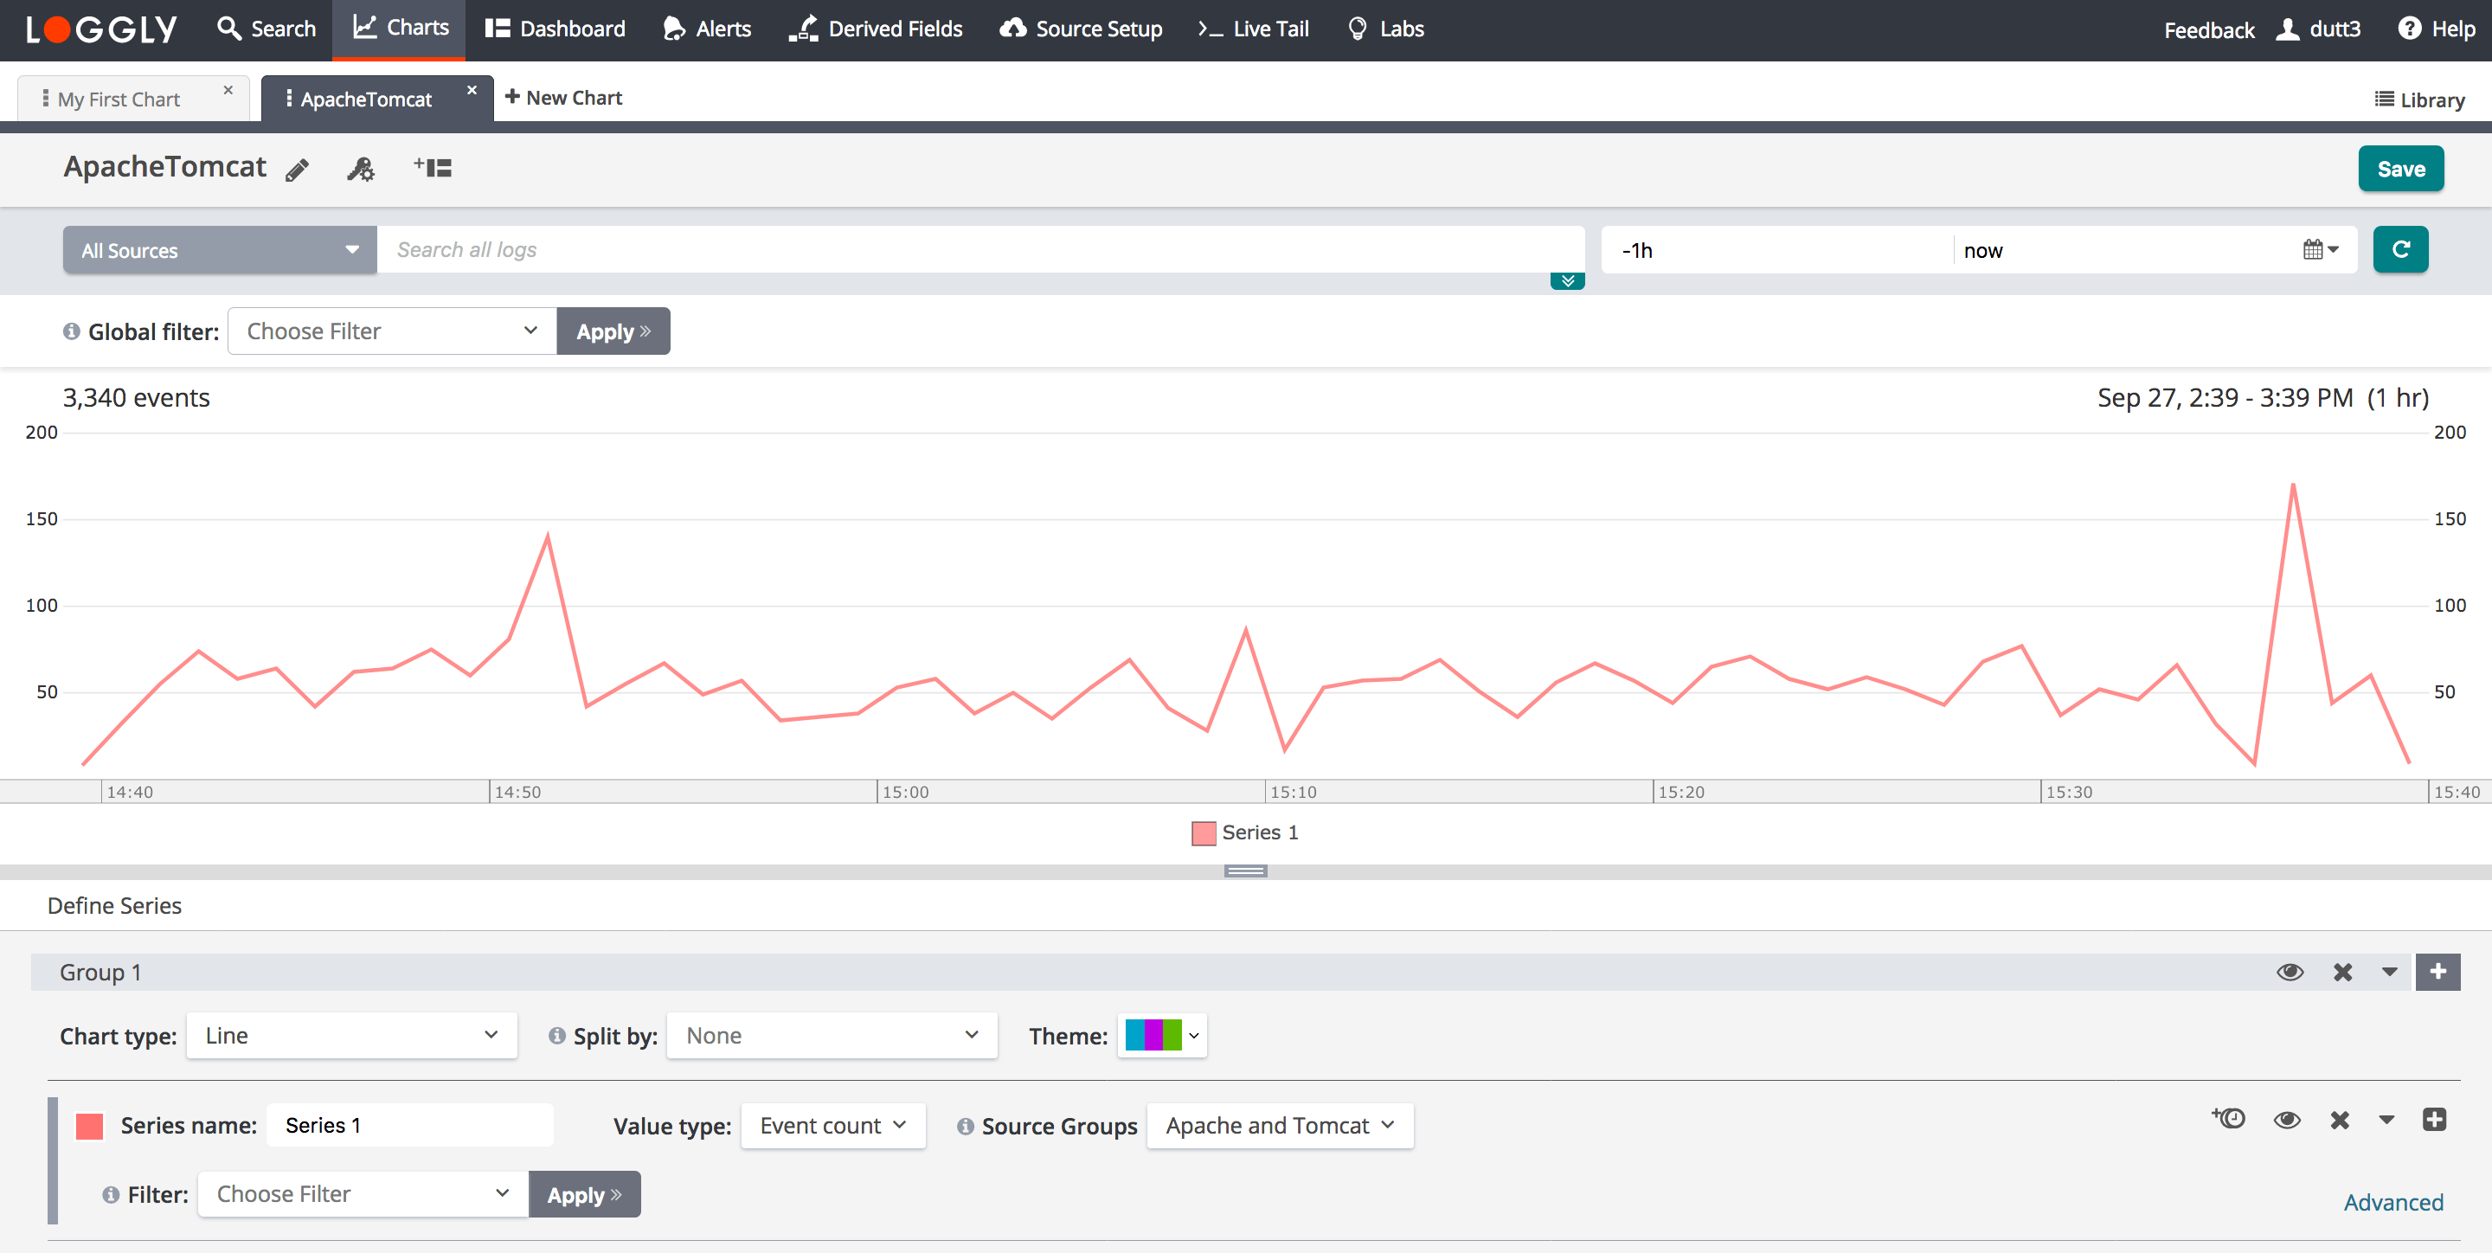Screen dimensions: 2492x1253
Task: Click the Series 1 red color swatch
Action: (90, 1125)
